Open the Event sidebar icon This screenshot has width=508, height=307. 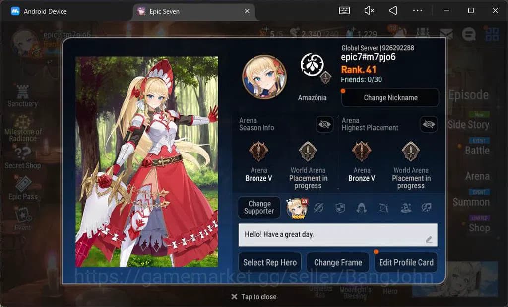(x=23, y=219)
